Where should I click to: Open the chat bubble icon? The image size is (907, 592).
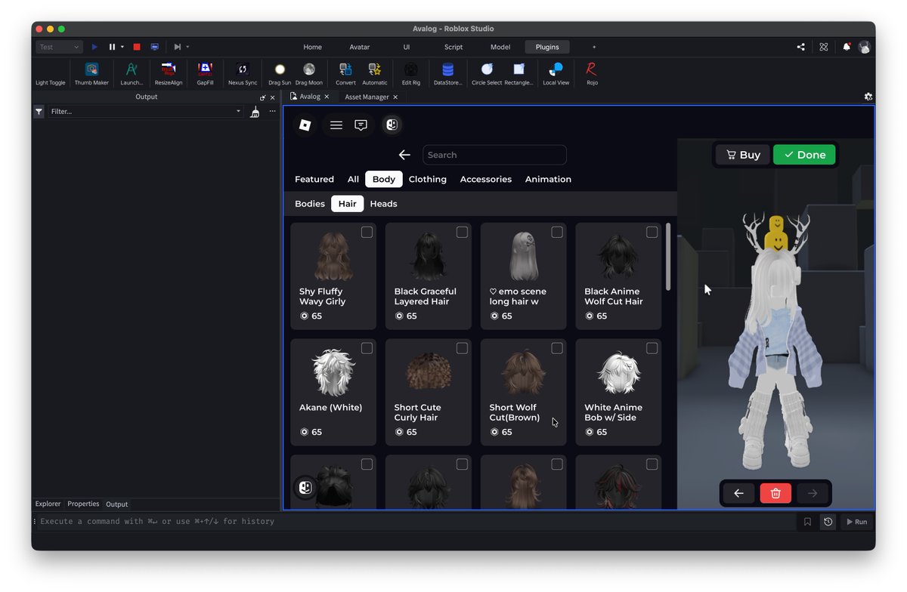361,125
